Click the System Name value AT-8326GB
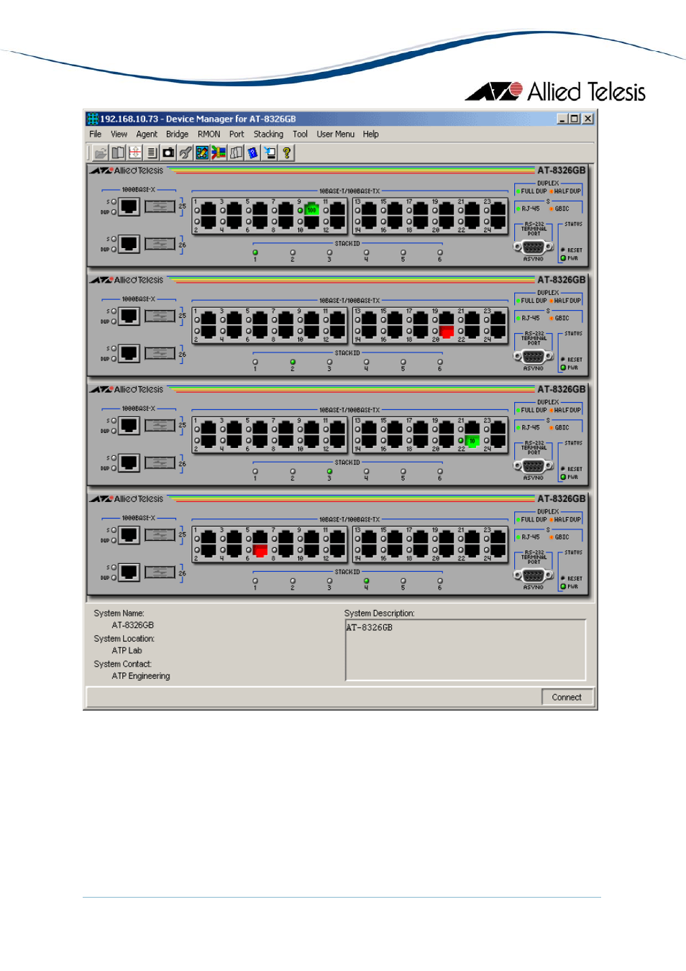This screenshot has height=971, width=686. [x=133, y=626]
